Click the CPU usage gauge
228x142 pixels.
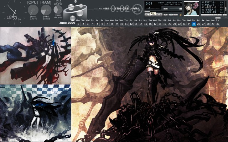pyautogui.click(x=33, y=10)
